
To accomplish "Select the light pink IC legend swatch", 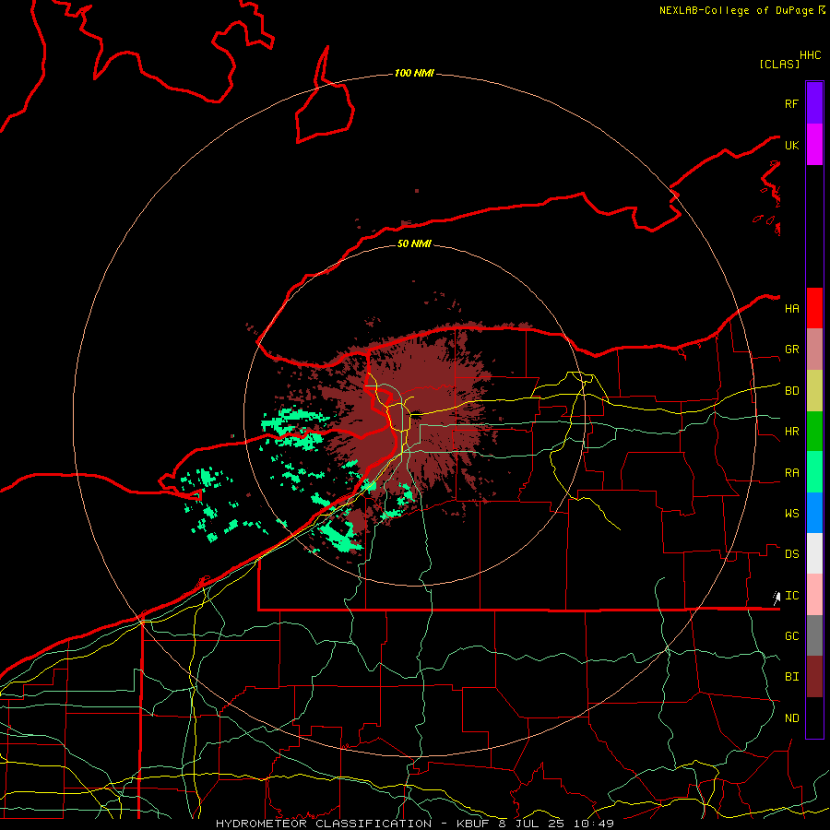I will click(814, 595).
